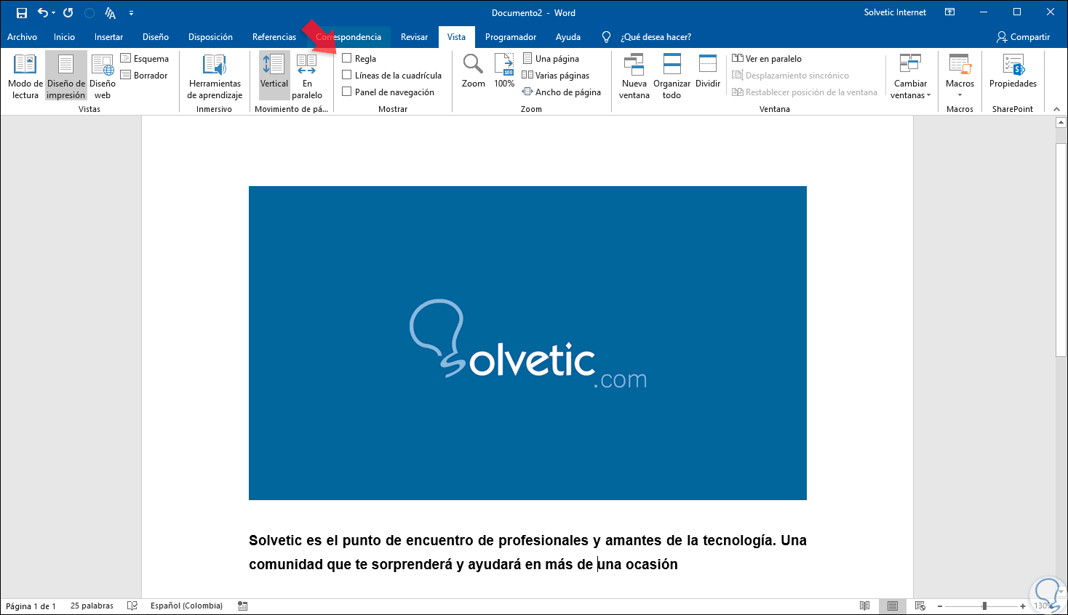This screenshot has height=615, width=1068.
Task: Switch to Modo de lectura view
Action: click(25, 76)
